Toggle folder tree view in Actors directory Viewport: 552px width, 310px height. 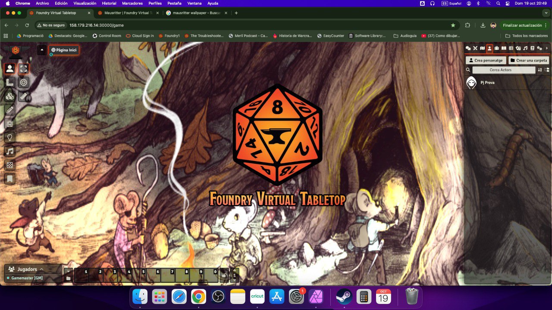547,70
